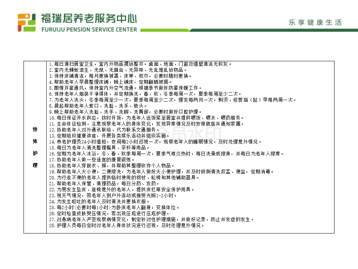Select item 28 about 护理人员每日定时巡视
Image resolution: width=358 pixels, height=269 pixels.
[x=126, y=225]
